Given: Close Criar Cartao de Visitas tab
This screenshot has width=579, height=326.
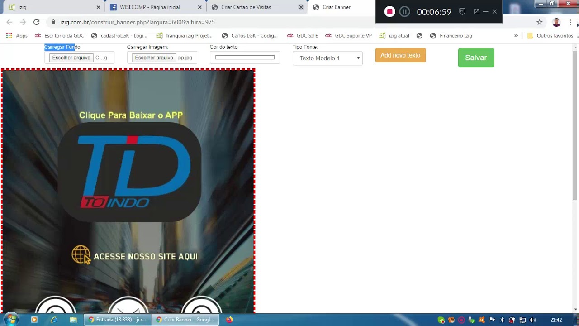Looking at the screenshot, I should (x=301, y=7).
